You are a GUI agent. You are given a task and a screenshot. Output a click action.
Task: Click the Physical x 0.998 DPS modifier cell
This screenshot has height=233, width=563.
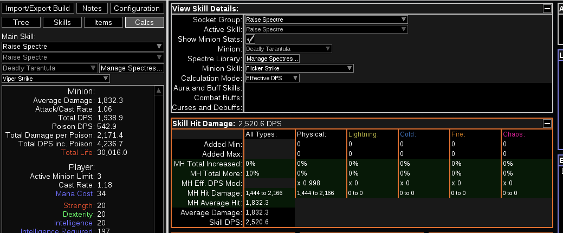click(321, 183)
